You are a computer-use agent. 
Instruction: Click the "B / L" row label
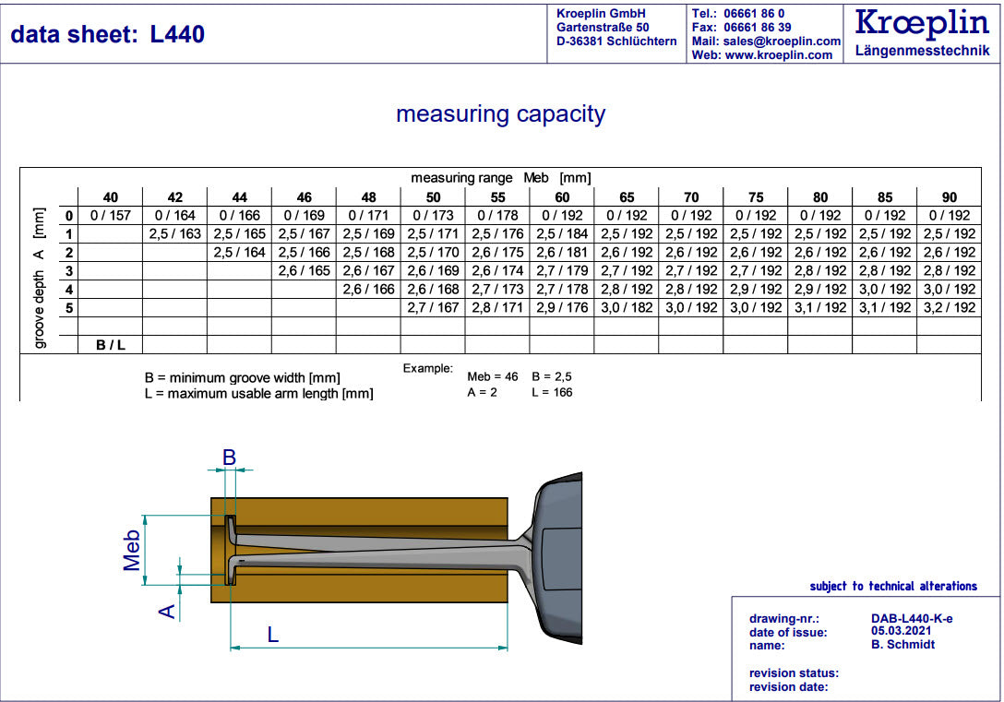(110, 346)
